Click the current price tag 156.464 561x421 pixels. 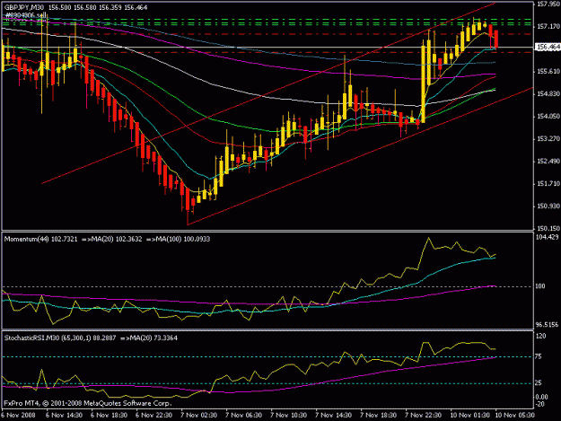pos(548,47)
